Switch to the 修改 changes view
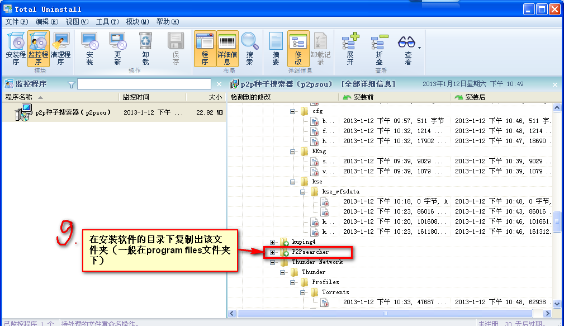The width and height of the screenshot is (564, 326). (298, 49)
